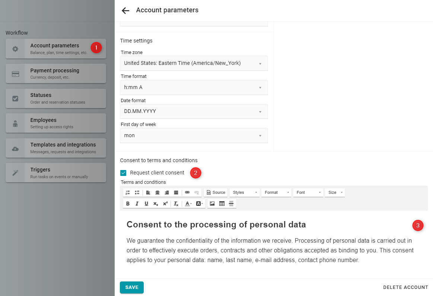Click DELETE ACCOUNT link

[x=405, y=287]
